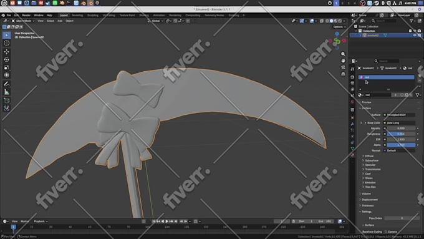Screen dimensions: 424x239
Task: Remove material slot with minus button
Action: [420, 80]
